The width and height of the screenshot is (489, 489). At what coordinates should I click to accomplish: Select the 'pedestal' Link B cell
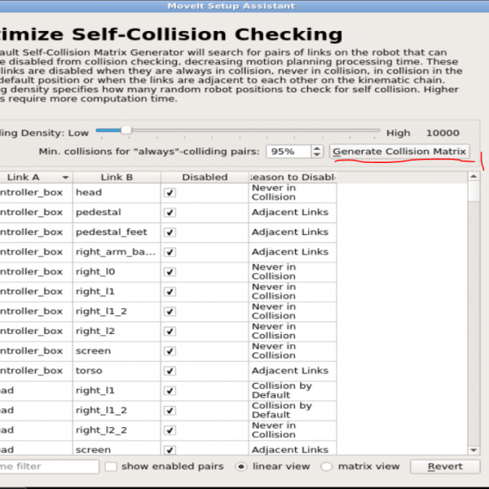(x=117, y=213)
